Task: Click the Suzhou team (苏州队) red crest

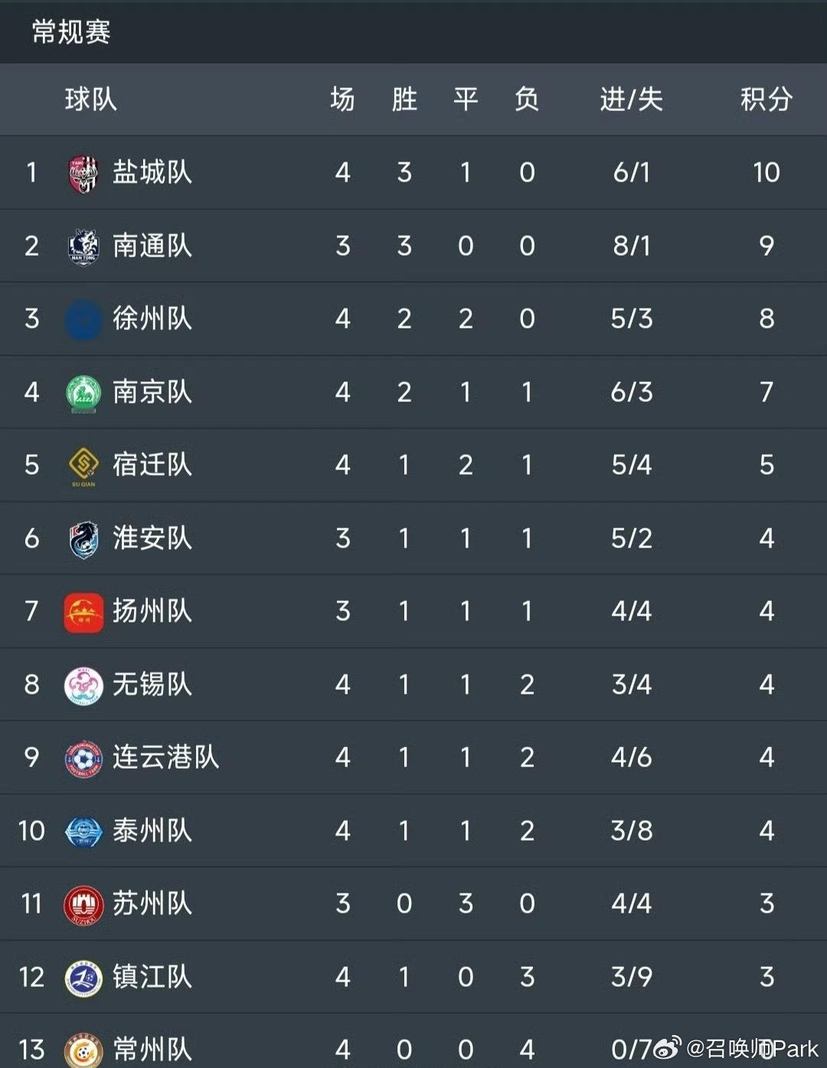Action: (x=83, y=904)
